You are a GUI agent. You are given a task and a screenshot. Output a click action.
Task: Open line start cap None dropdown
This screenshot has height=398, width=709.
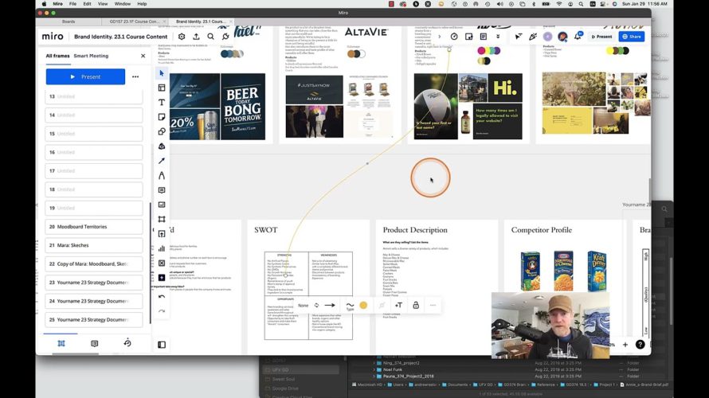pos(303,306)
